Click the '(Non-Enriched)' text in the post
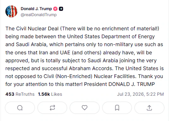The height and width of the screenshot is (121, 169). [74, 76]
